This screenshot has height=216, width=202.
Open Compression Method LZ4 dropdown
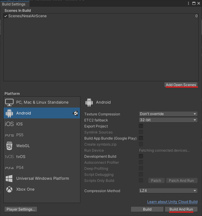coord(168,191)
